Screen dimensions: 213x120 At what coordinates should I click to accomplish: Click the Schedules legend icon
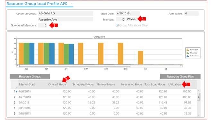click(188, 56)
